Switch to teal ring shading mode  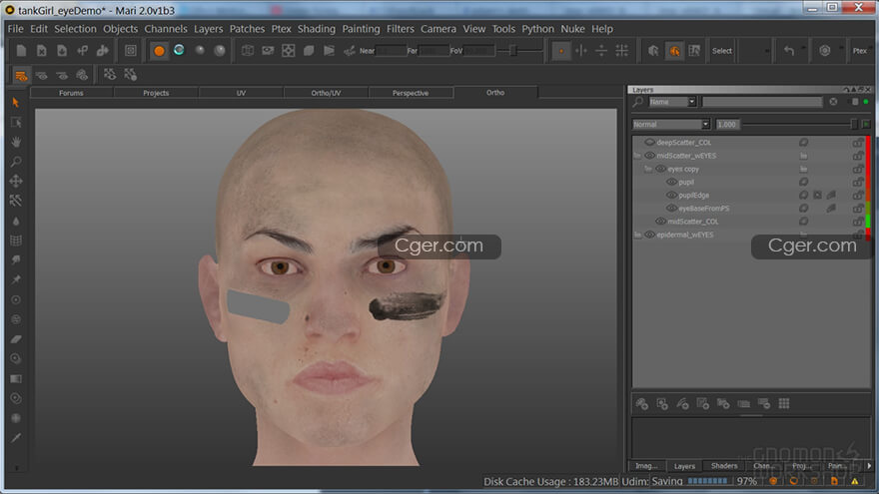click(179, 51)
